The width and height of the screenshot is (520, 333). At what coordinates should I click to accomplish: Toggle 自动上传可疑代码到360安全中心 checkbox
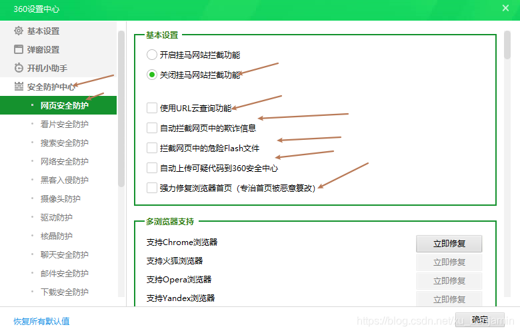152,168
